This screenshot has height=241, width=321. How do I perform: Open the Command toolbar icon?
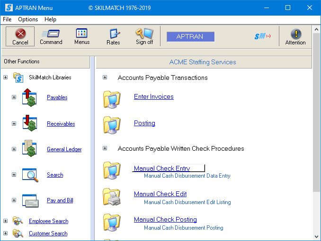tap(51, 34)
